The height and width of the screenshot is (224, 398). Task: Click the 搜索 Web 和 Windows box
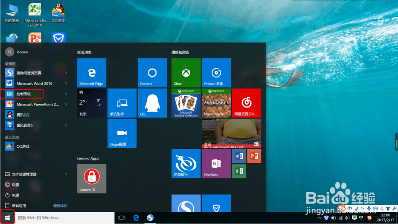click(x=64, y=218)
